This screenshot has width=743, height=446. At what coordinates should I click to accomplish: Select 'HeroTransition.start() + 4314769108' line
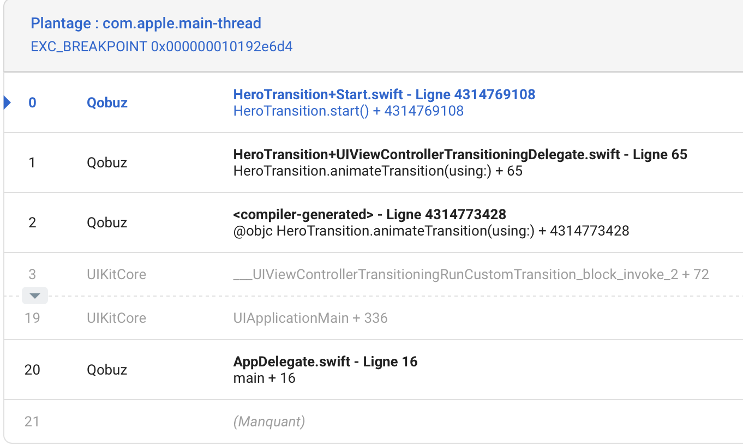pos(348,111)
